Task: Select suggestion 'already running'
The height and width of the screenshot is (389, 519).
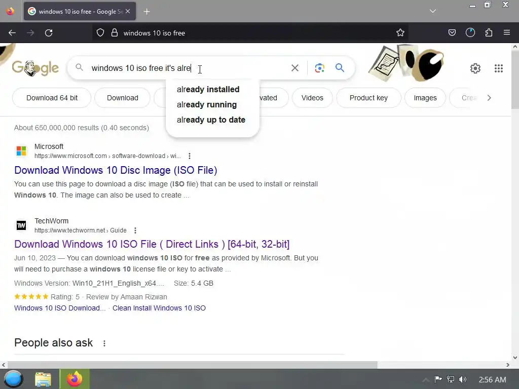Action: point(207,104)
